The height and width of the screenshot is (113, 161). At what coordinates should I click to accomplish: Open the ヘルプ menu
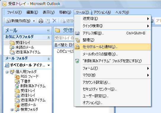(x=122, y=12)
